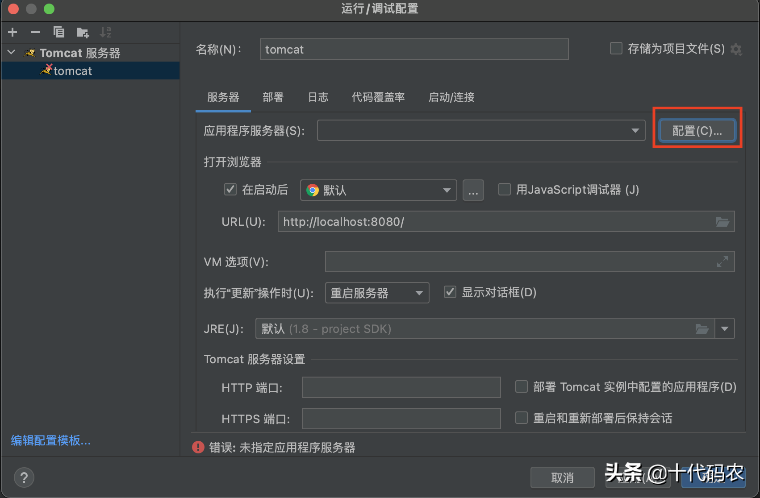Viewport: 760px width, 498px height.
Task: Open gear settings next to store as project file
Action: [736, 49]
